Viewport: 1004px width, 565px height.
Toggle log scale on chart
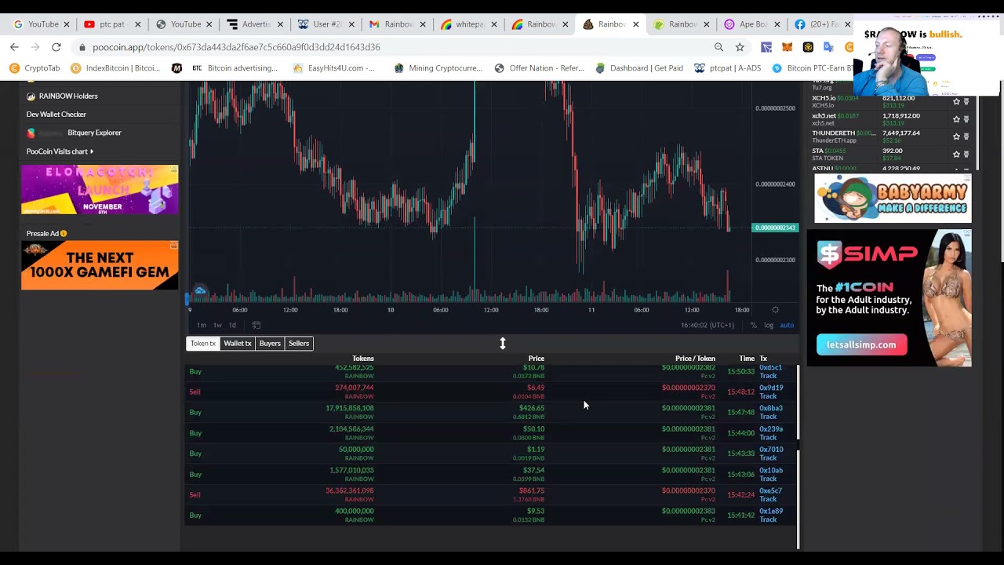coord(769,325)
